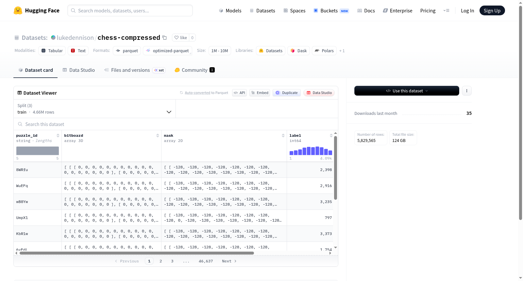523x281 pixels.
Task: Open the Size 1M - 10M filter tag
Action: point(220,51)
